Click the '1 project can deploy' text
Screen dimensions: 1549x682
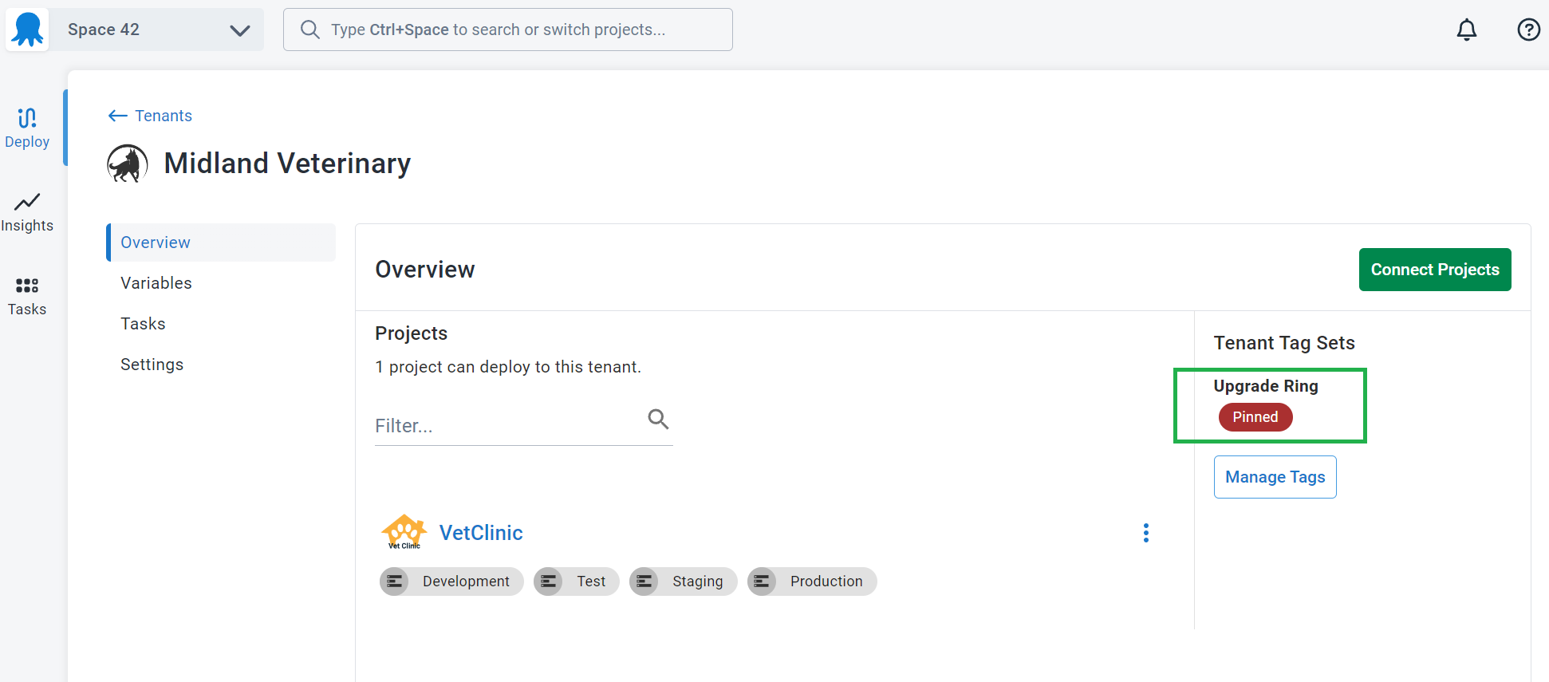point(508,367)
